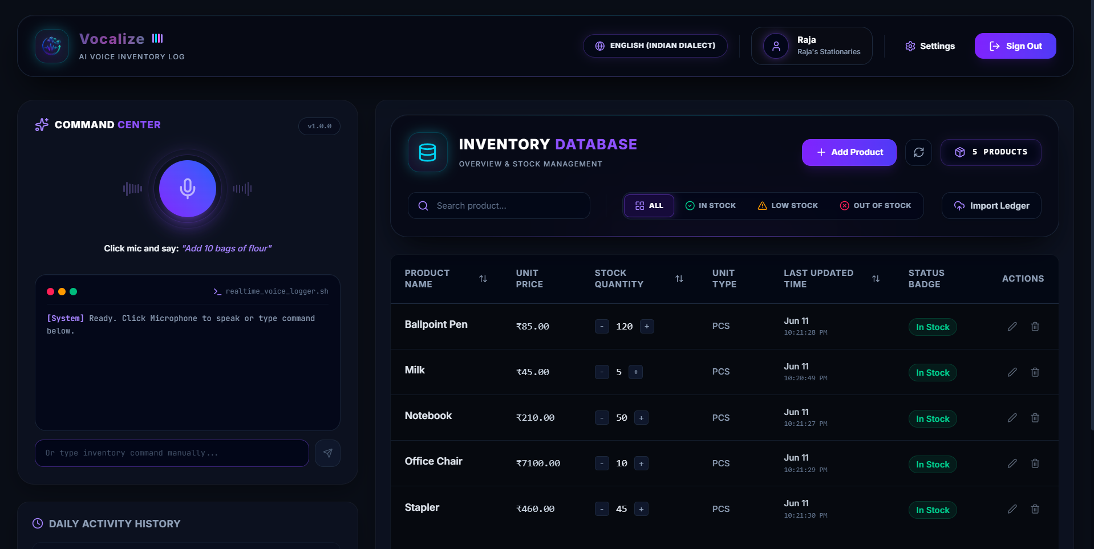Edit the Milk product
This screenshot has width=1094, height=549.
(x=1012, y=372)
